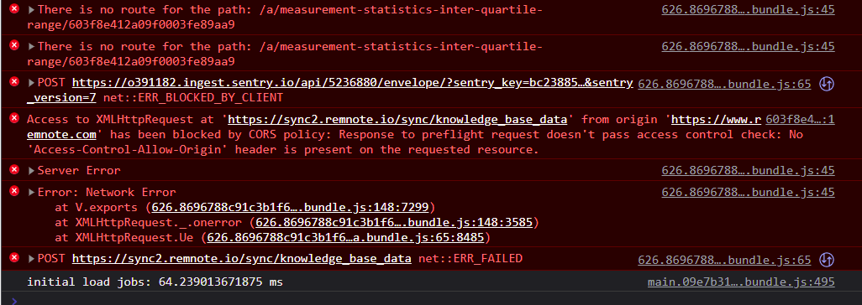Open the main.09e7b31 bundle.js:495 source link
The width and height of the screenshot is (862, 305).
pyautogui.click(x=741, y=282)
